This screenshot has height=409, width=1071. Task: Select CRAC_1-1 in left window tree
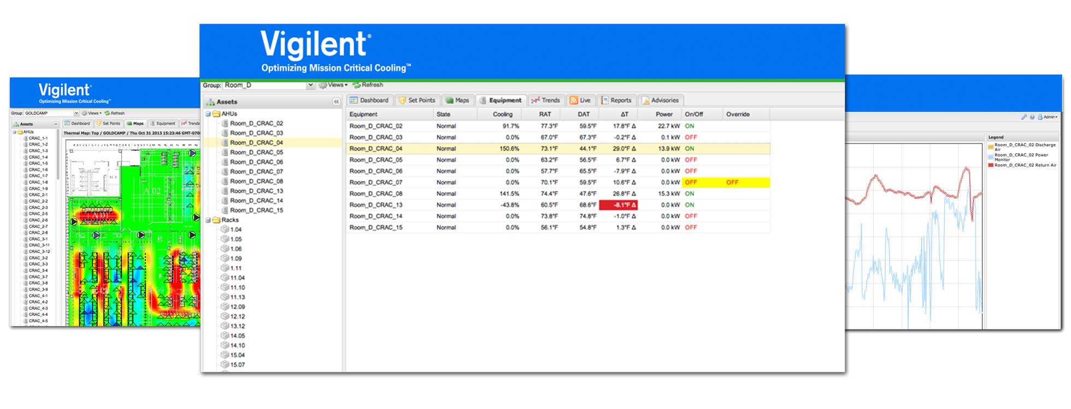pyautogui.click(x=38, y=139)
